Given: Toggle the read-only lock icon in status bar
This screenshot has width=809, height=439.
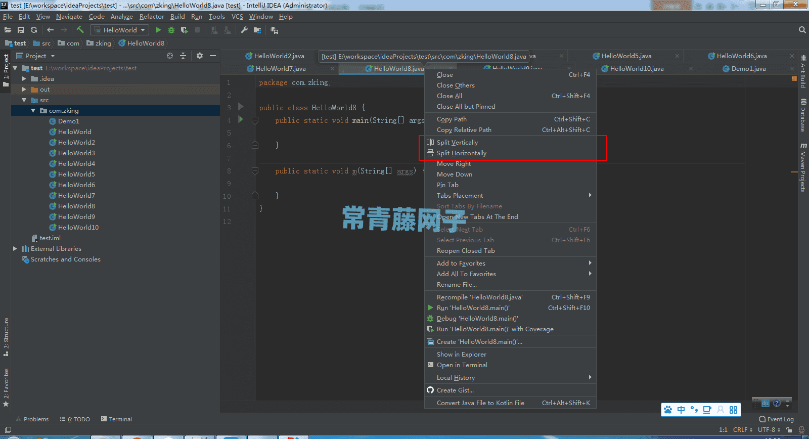Looking at the screenshot, I should [789, 429].
